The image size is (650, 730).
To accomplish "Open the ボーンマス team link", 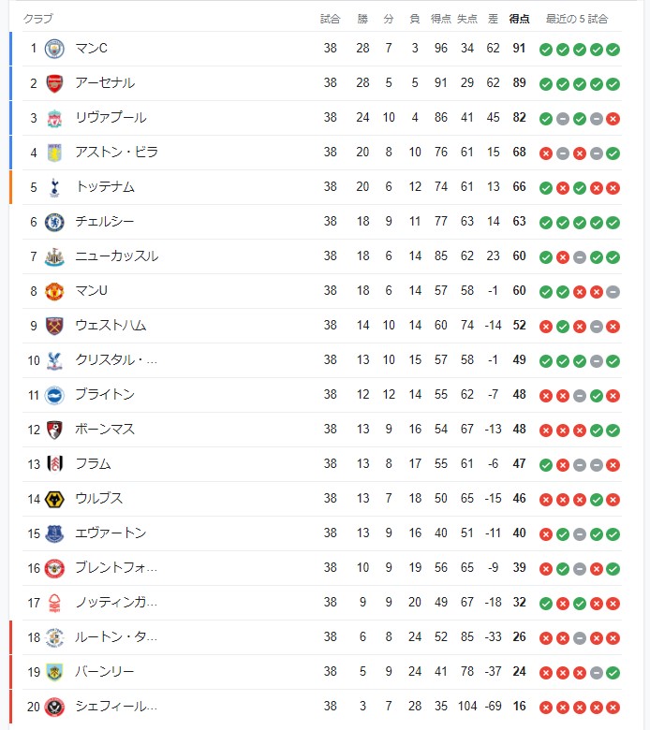I will (x=105, y=430).
